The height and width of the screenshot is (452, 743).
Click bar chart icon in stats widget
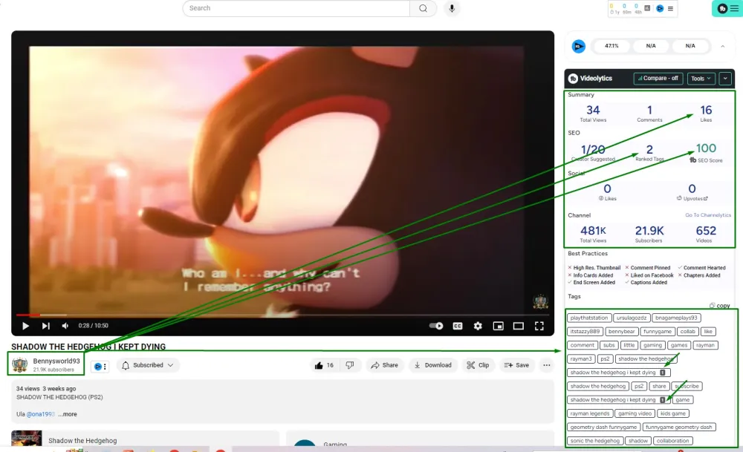pyautogui.click(x=647, y=8)
